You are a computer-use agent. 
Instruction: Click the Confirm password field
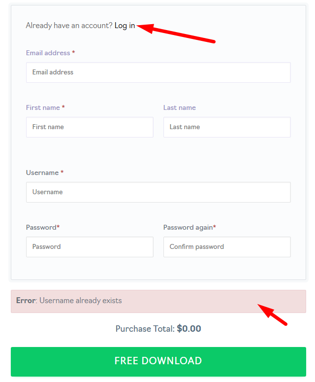pyautogui.click(x=226, y=247)
